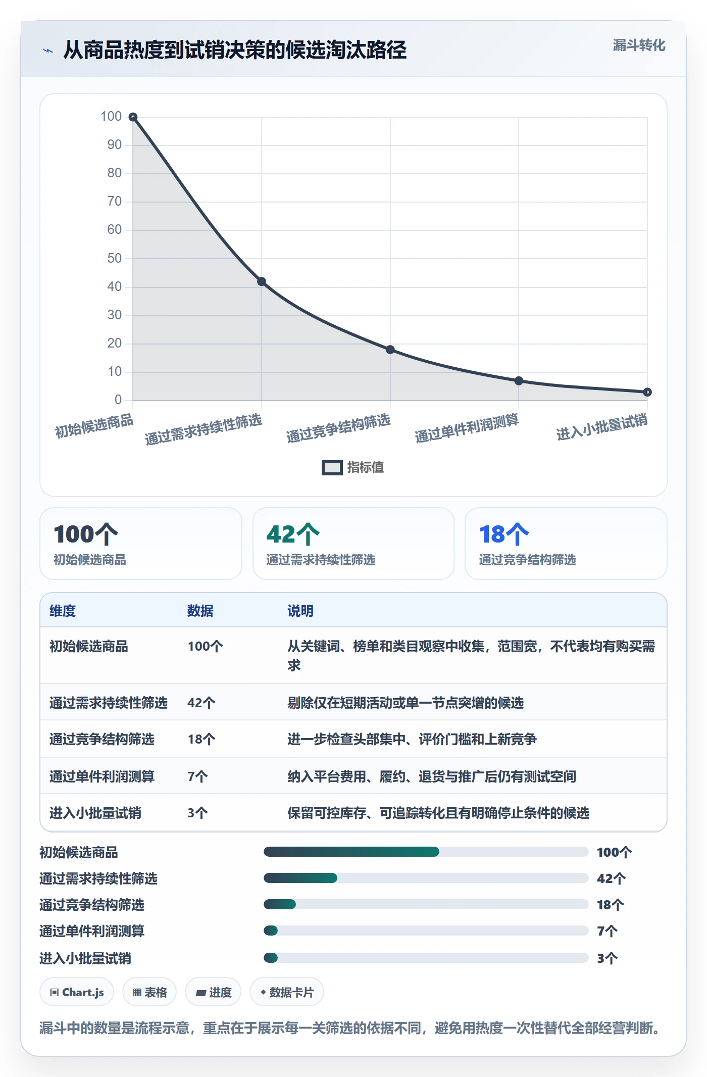The width and height of the screenshot is (707, 1077).
Task: Click the 18个 通过竞争结构筛选 data card
Action: (566, 544)
